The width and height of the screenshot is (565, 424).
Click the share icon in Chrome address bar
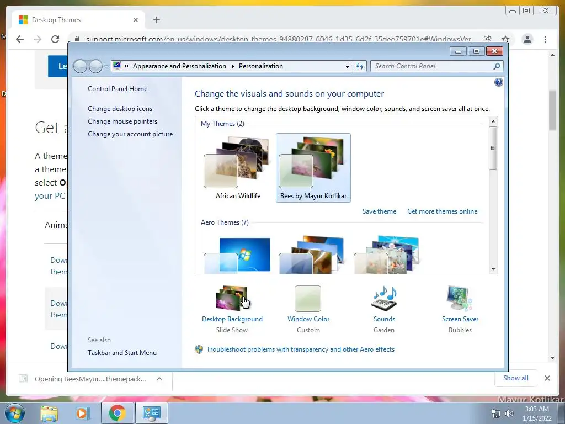tap(488, 39)
